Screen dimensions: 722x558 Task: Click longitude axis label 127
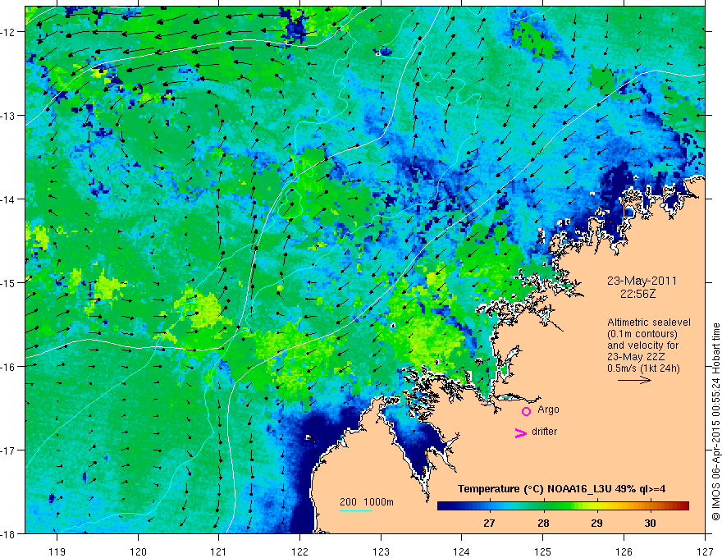tap(705, 551)
